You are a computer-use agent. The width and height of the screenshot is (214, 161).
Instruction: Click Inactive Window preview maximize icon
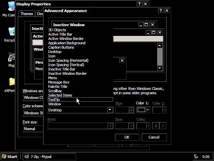tap(146, 25)
